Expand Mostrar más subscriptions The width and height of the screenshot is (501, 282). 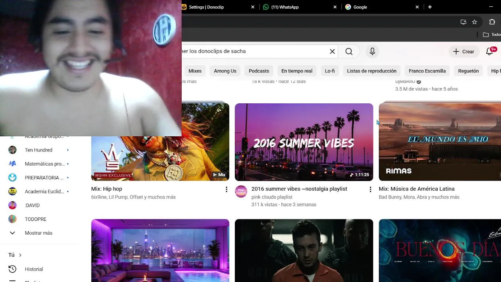coord(38,233)
